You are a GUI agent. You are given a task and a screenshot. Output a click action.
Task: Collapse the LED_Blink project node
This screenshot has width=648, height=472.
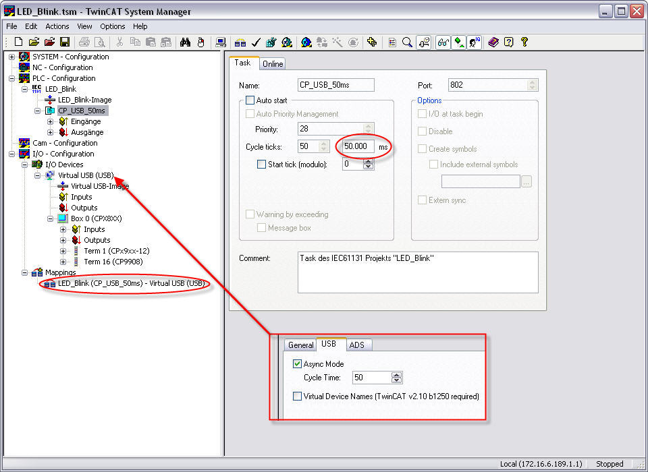tap(25, 89)
